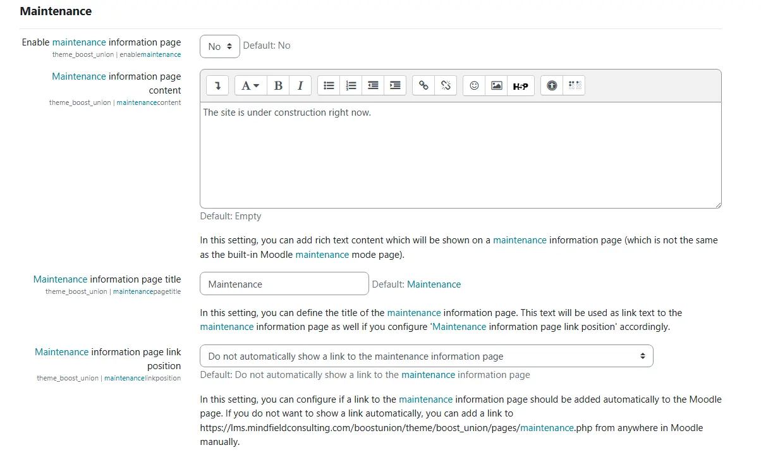Outdent the selected text
This screenshot has height=469, width=761.
pos(373,85)
